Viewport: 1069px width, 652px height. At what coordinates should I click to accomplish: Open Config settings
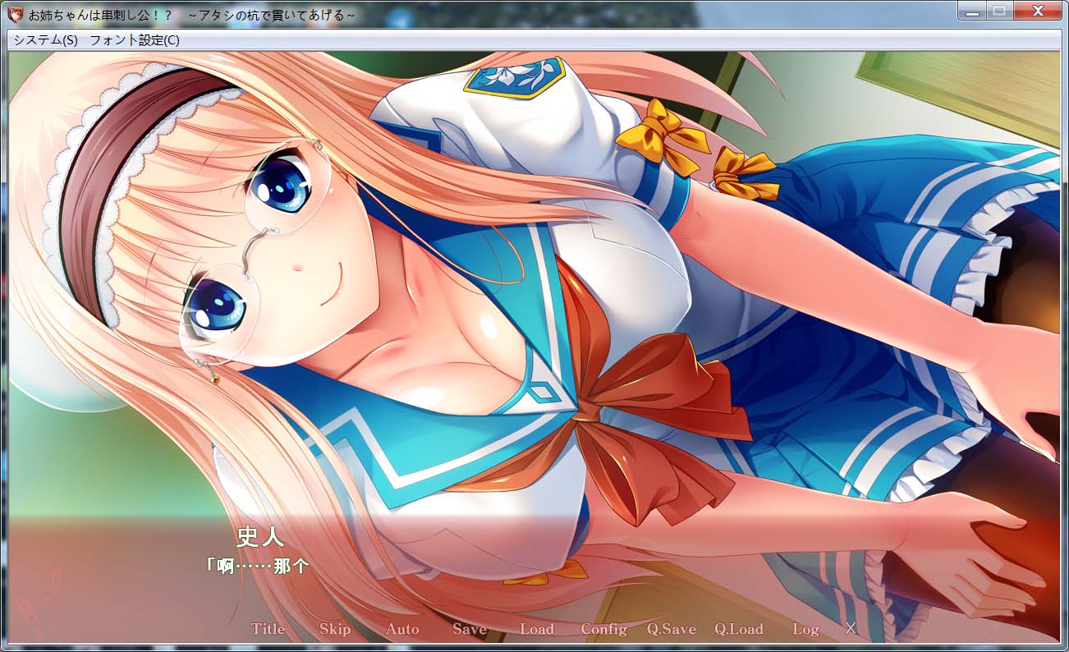click(604, 629)
